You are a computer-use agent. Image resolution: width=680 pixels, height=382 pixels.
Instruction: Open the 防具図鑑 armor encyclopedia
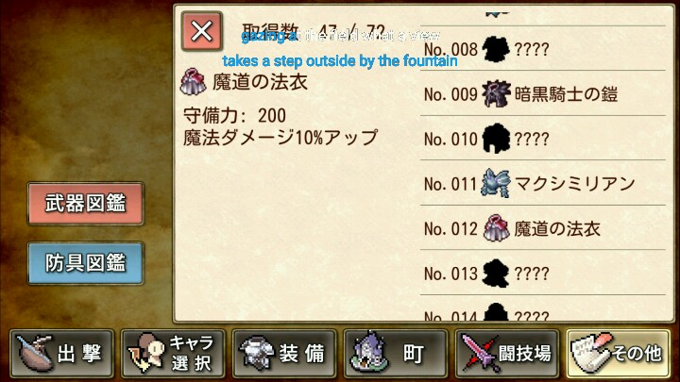tap(85, 263)
